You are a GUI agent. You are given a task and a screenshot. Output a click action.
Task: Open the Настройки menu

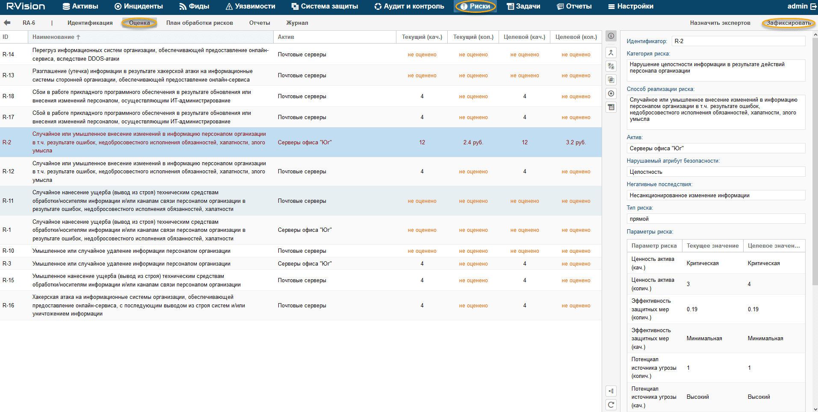coord(631,6)
